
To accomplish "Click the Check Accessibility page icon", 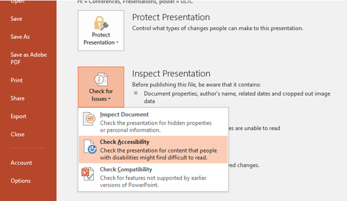I will 90,147.
